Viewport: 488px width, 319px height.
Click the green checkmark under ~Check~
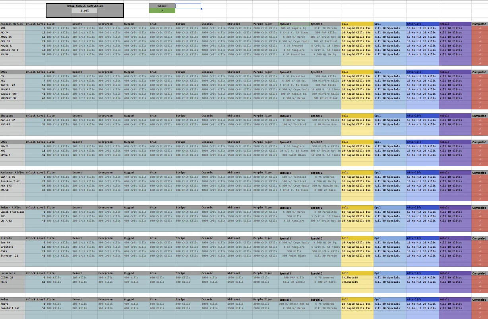162,11
